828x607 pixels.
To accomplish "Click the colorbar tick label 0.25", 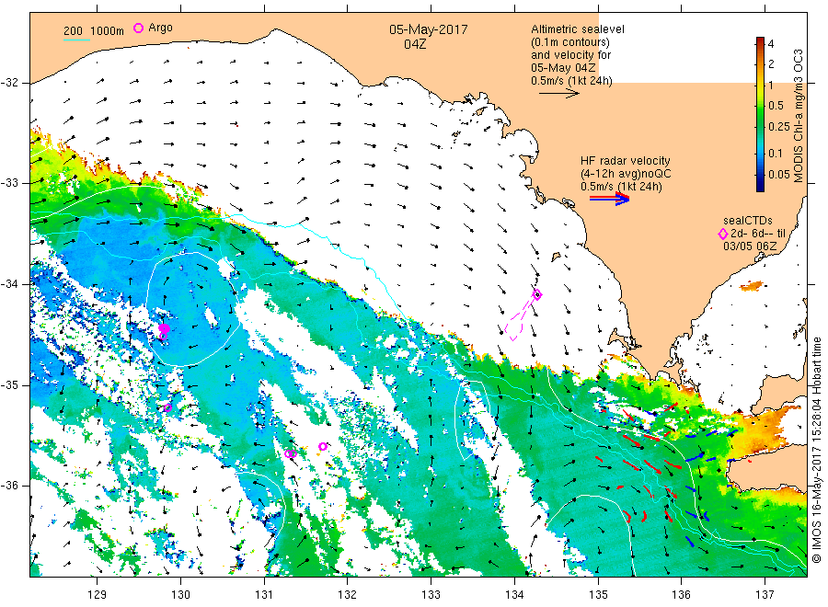I will pyautogui.click(x=779, y=127).
